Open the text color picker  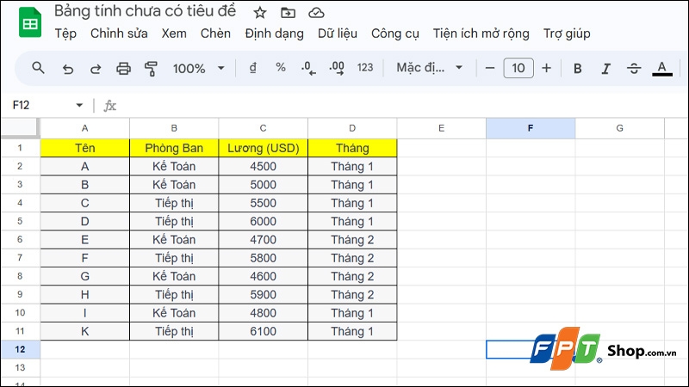(x=661, y=69)
